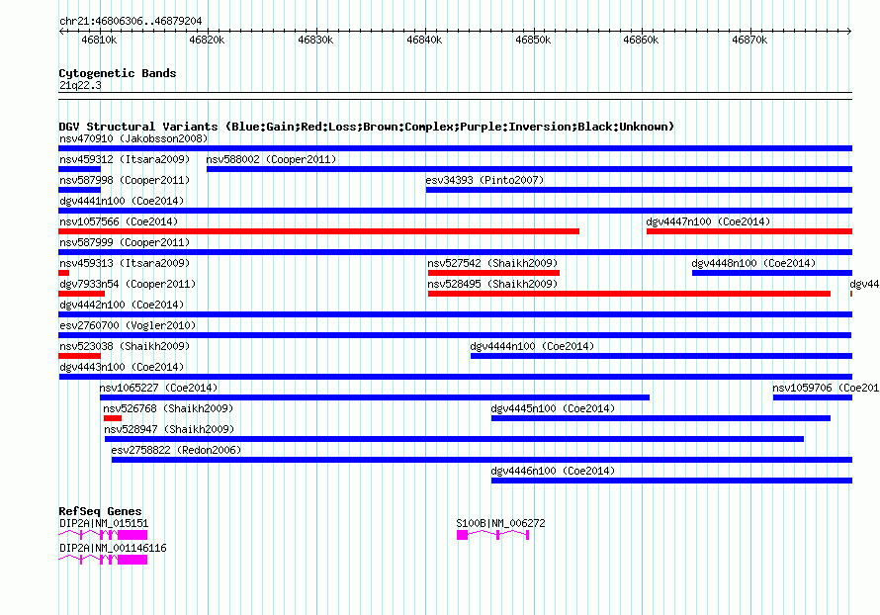Click the 46870k ruler tick label
Screen dimensions: 880x615
coord(749,40)
